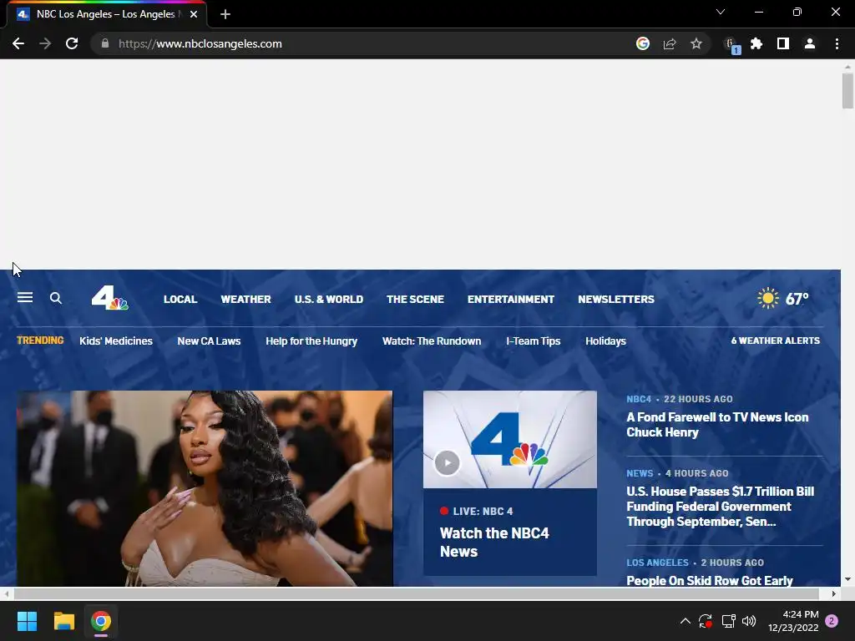
Task: Click the horizontal scrollbar thumb
Action: tap(417, 593)
